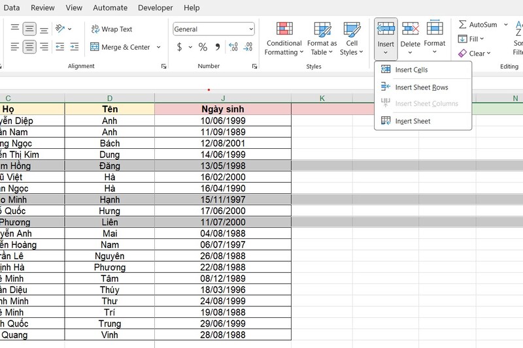Choose Insert Sheet Rows from menu
Image resolution: width=523 pixels, height=348 pixels.
click(422, 87)
